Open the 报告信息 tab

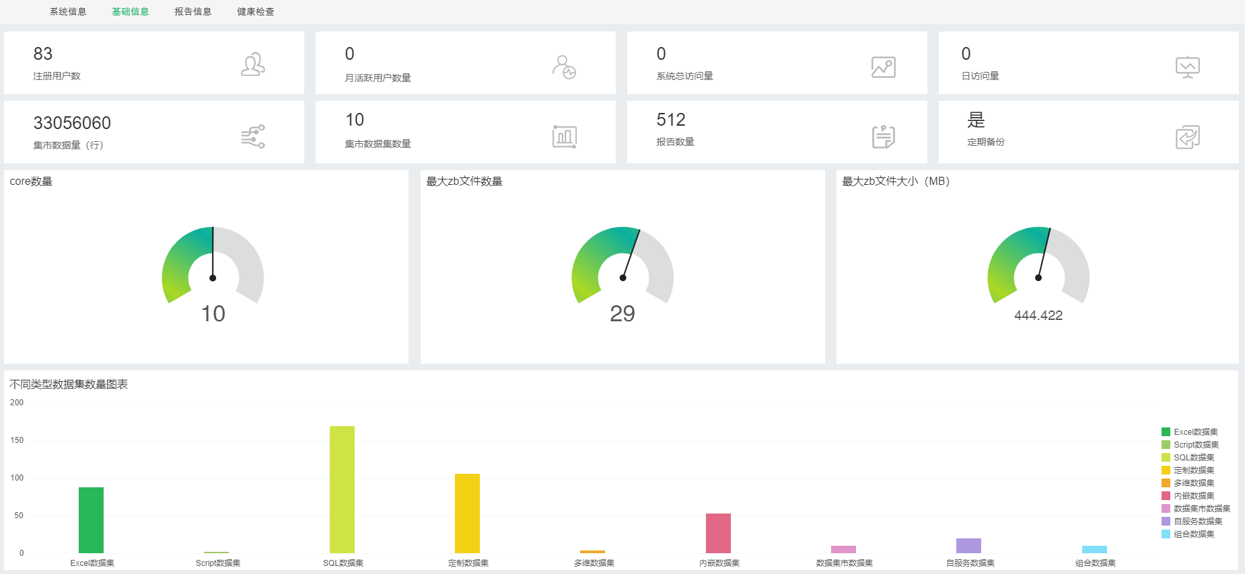pyautogui.click(x=193, y=11)
